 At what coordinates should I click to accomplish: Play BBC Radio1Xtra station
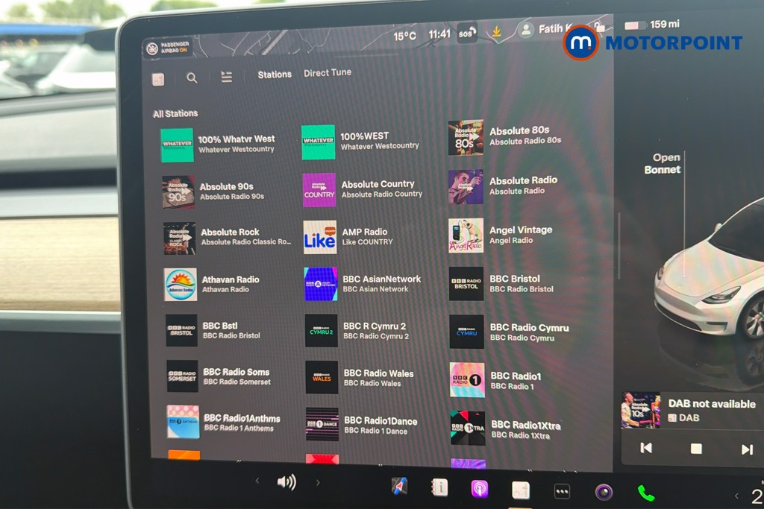point(507,429)
